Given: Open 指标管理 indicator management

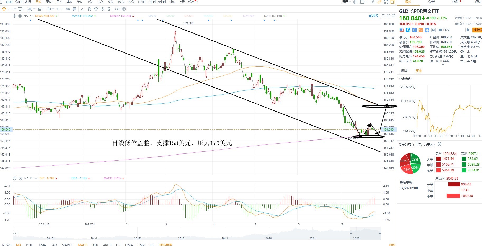Looking at the screenshot, I should 166,245.
